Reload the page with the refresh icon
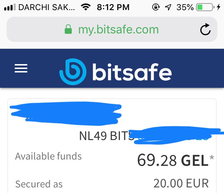 coord(205,29)
